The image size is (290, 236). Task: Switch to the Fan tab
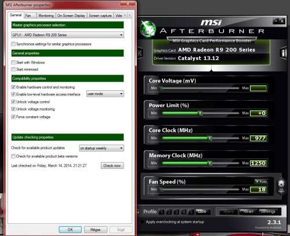[x=30, y=16]
